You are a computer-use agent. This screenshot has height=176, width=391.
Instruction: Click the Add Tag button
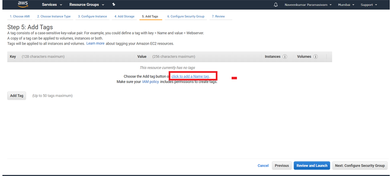17,96
